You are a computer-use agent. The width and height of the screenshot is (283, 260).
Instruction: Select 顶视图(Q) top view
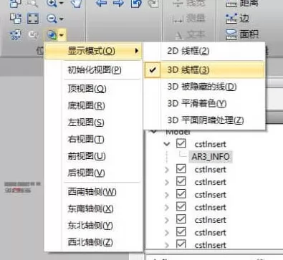coord(87,89)
